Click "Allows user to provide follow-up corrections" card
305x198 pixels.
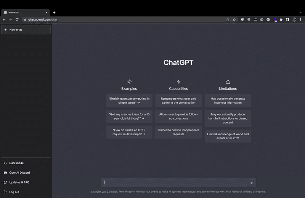tap(178, 117)
